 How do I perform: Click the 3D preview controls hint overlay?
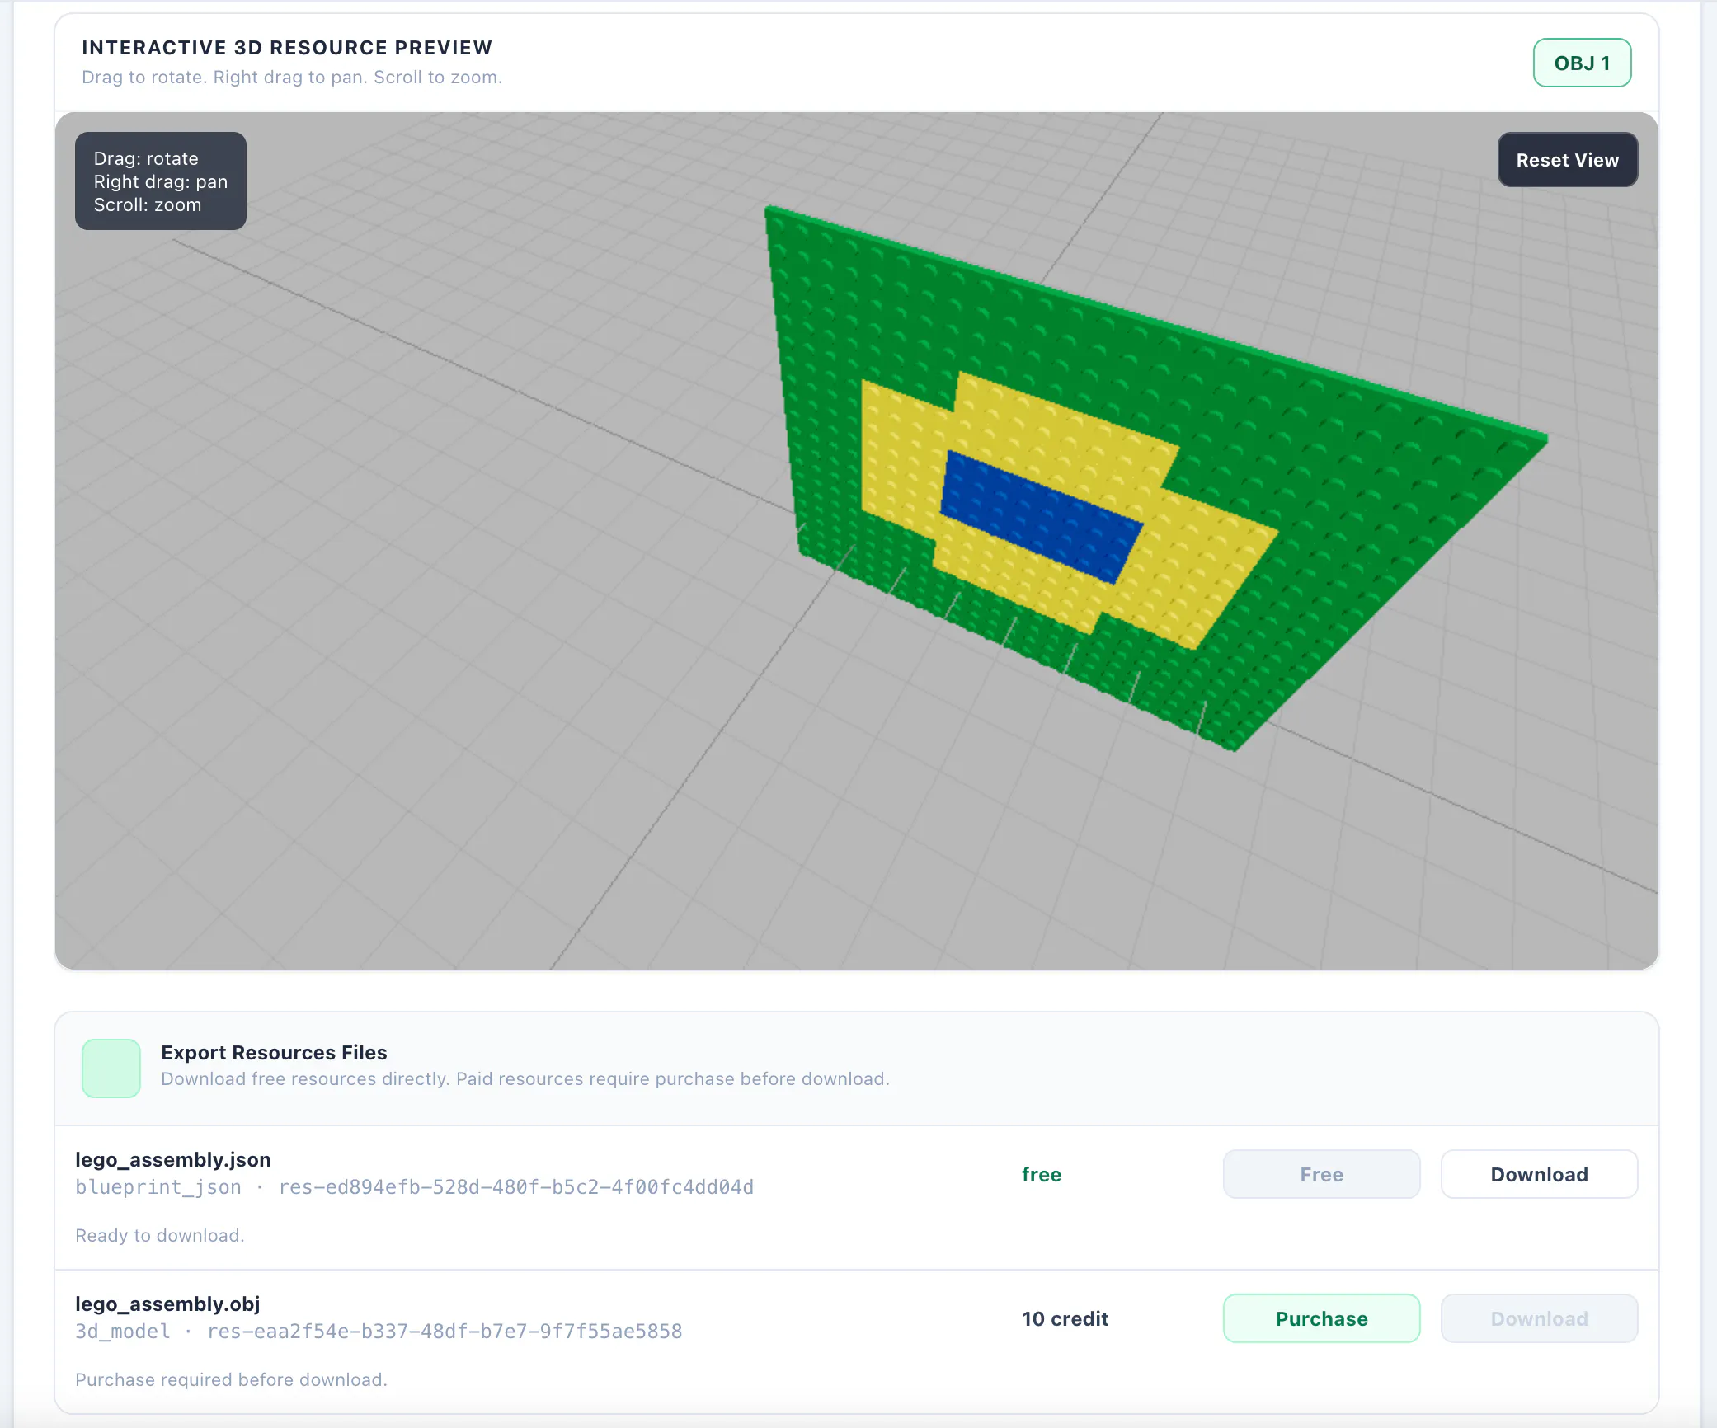point(161,181)
